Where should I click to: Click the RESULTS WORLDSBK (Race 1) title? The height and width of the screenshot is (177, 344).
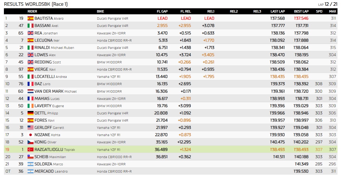coord(36,4)
